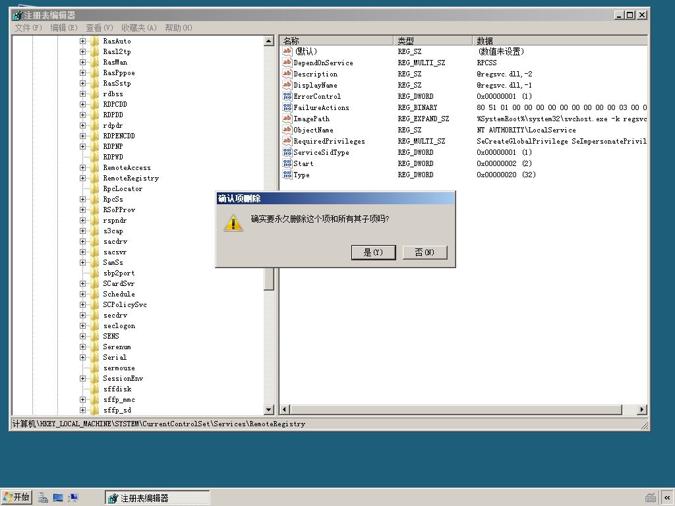Select the sbp2port tree item
The height and width of the screenshot is (506, 675).
pyautogui.click(x=119, y=273)
